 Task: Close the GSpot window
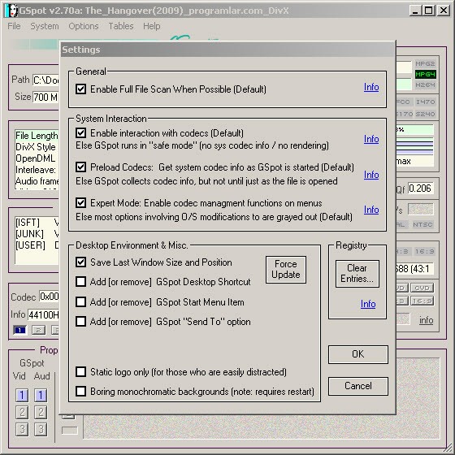click(x=444, y=11)
